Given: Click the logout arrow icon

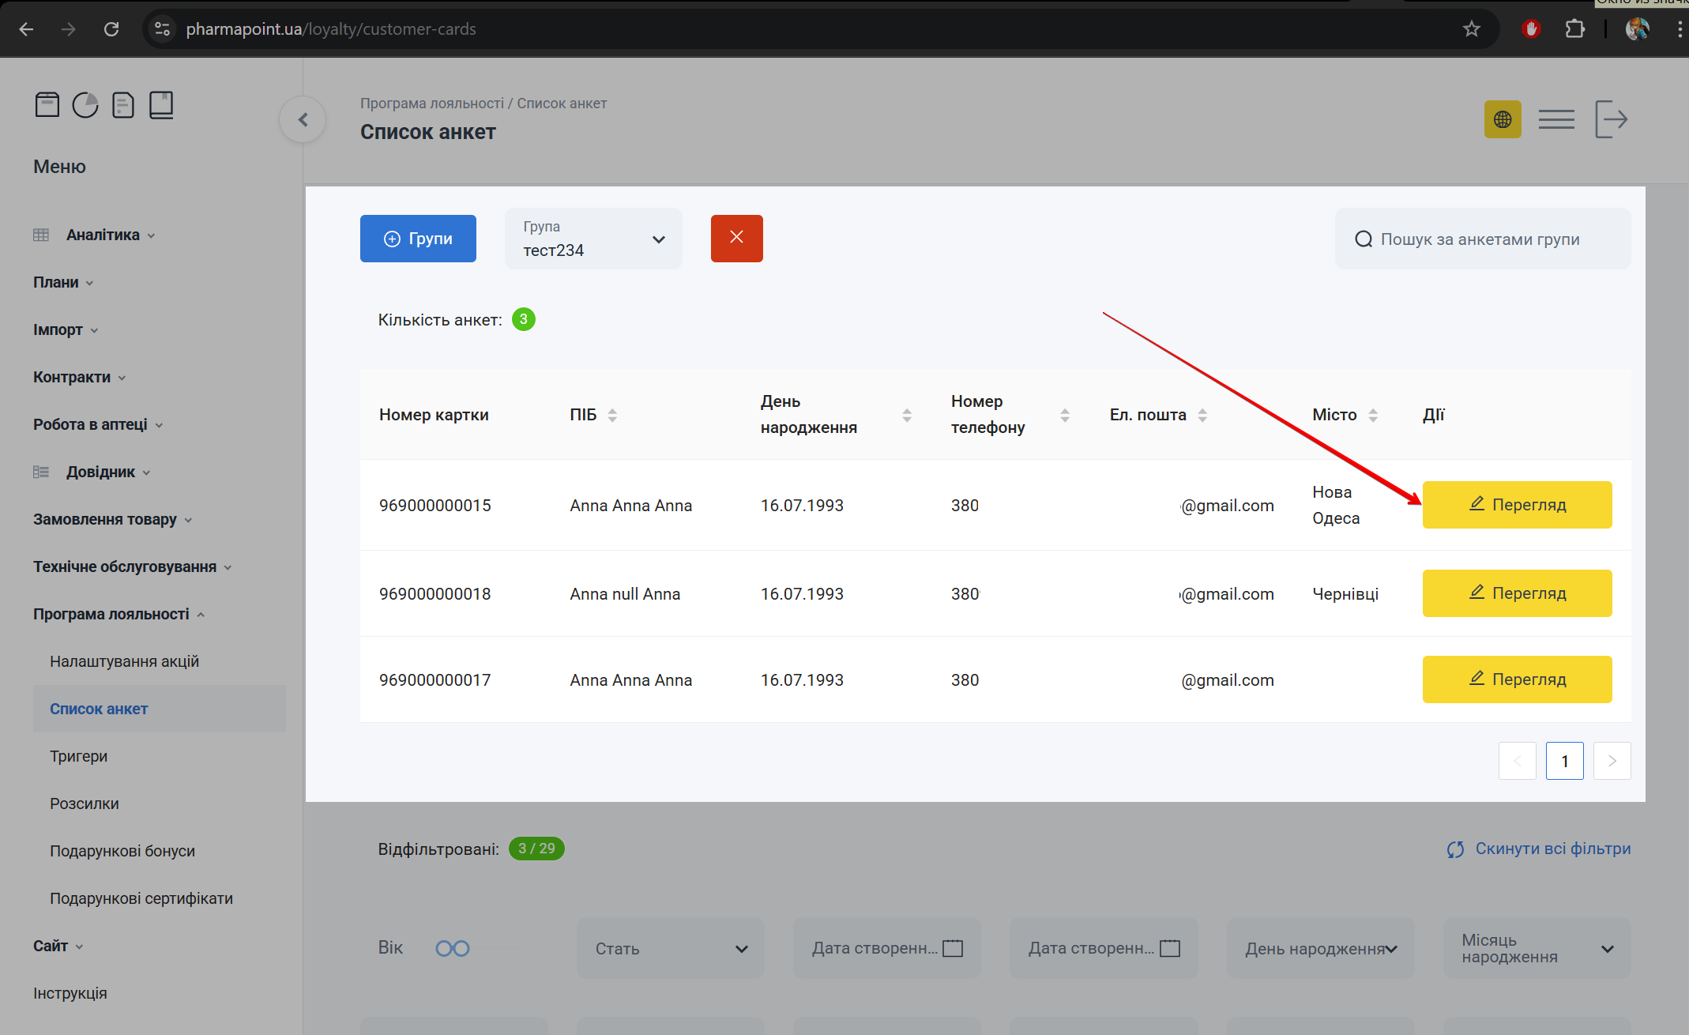Looking at the screenshot, I should click(1611, 119).
